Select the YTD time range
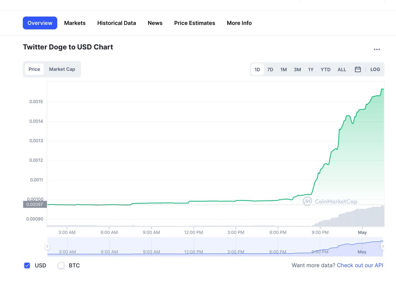Image resolution: width=396 pixels, height=281 pixels. (x=326, y=69)
